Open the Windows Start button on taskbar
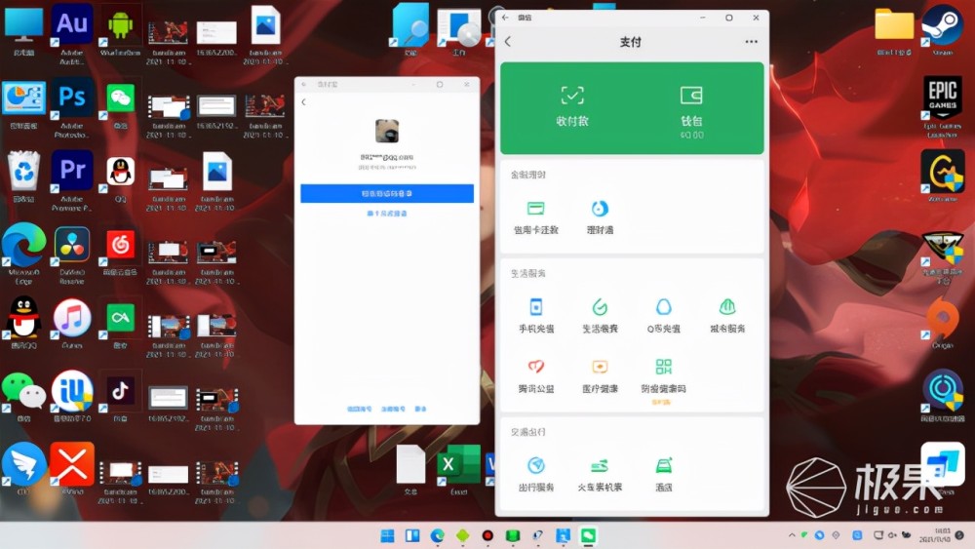This screenshot has width=975, height=549. click(x=387, y=535)
